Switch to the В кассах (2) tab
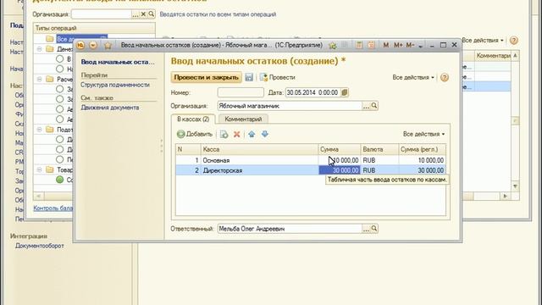The height and width of the screenshot is (305, 542). click(x=193, y=119)
